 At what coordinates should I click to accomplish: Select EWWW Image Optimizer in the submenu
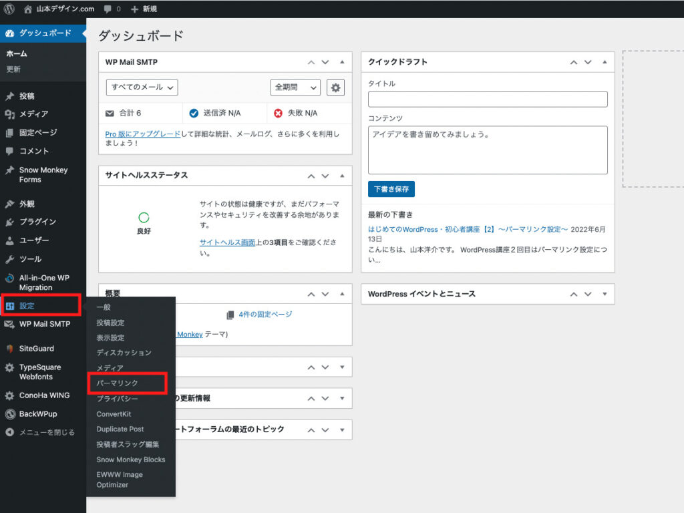[x=120, y=480]
